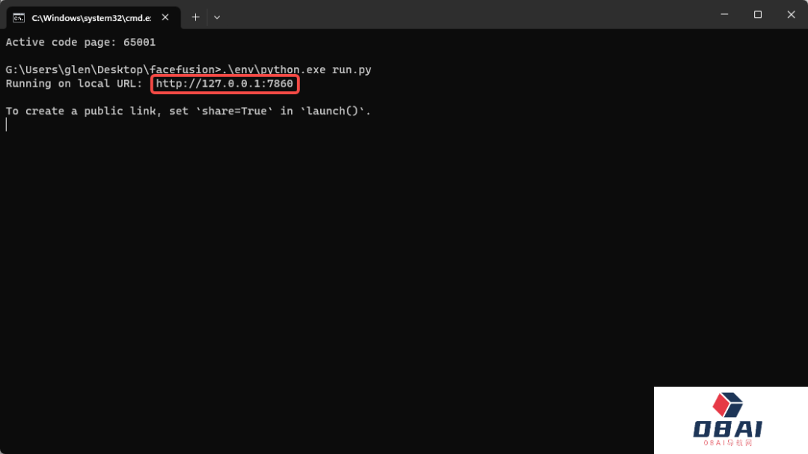Click the OBAI brand text in watermark
This screenshot has width=808, height=454.
[727, 429]
